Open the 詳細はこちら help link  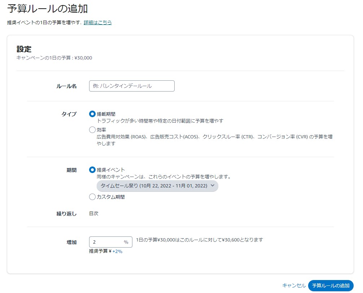[x=97, y=22]
